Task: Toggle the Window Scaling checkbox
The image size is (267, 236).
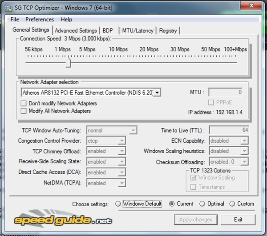Action: coord(194,178)
